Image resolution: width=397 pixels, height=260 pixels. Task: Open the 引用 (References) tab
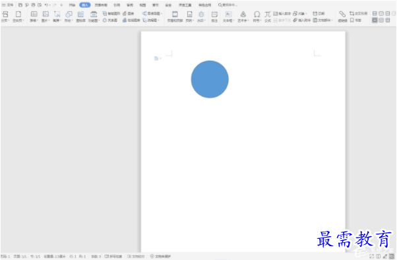click(117, 5)
